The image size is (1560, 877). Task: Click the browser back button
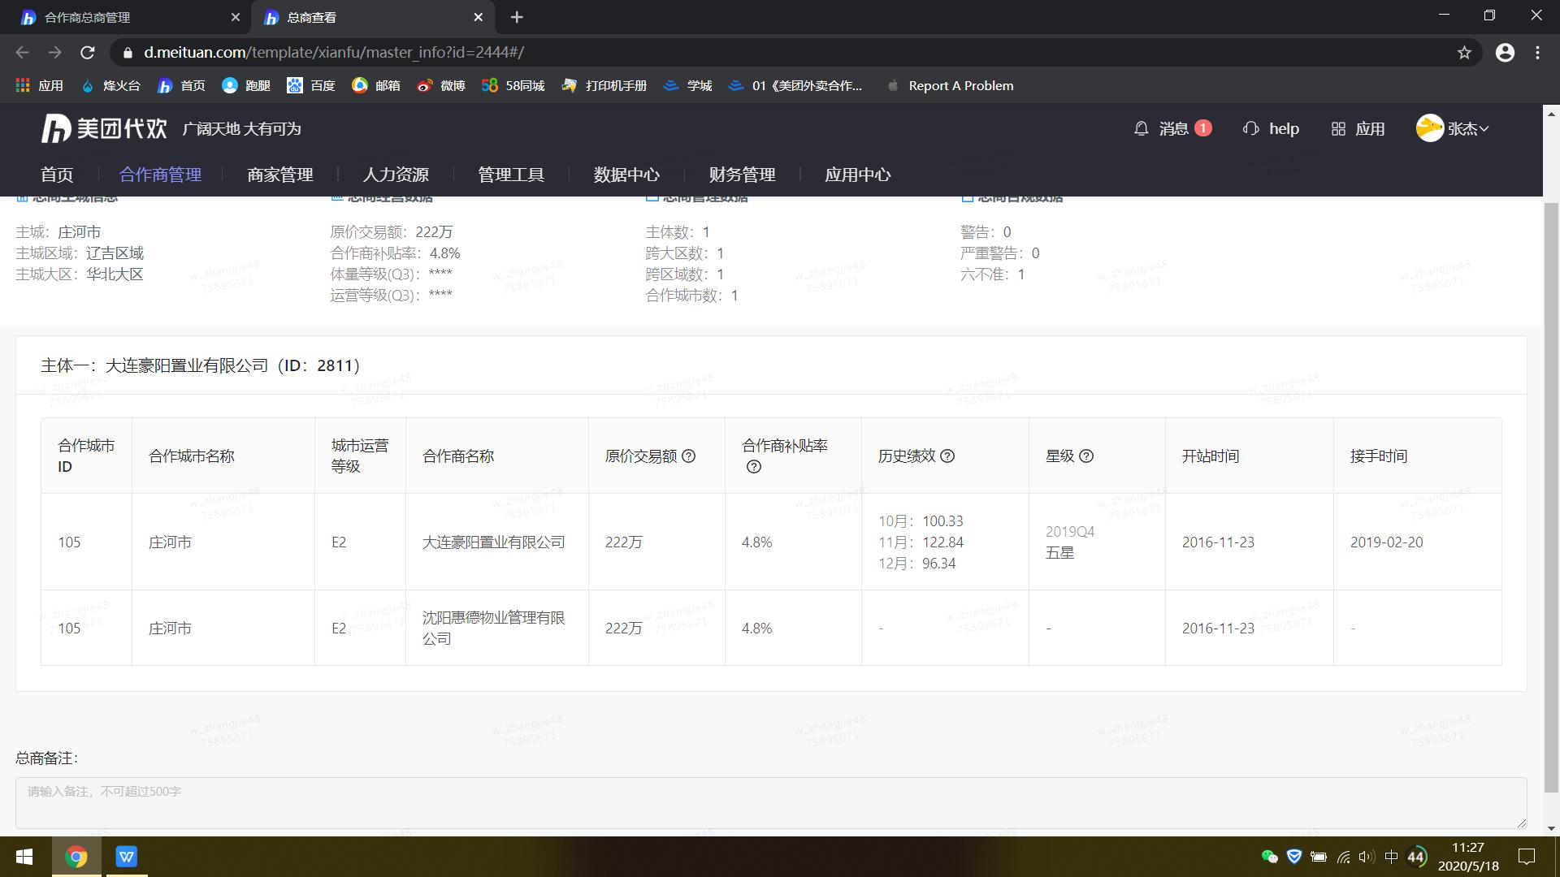click(x=21, y=52)
